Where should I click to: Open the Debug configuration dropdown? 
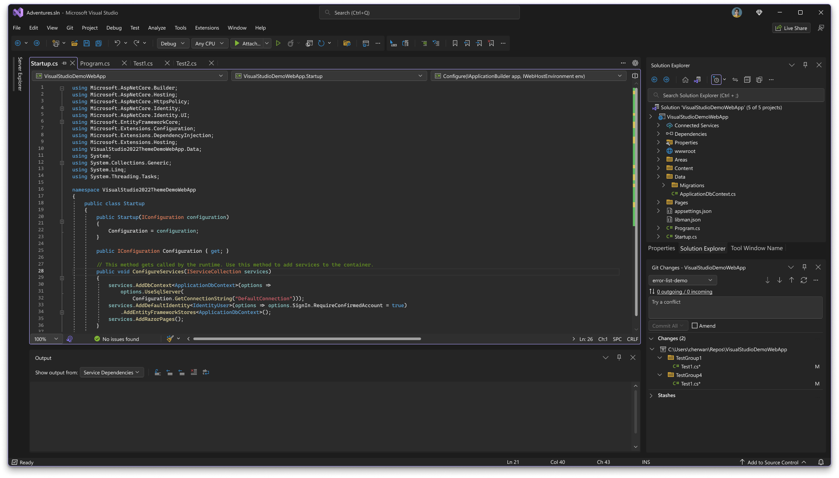coord(173,43)
